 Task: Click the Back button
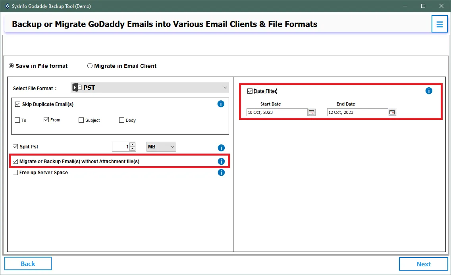coord(28,263)
